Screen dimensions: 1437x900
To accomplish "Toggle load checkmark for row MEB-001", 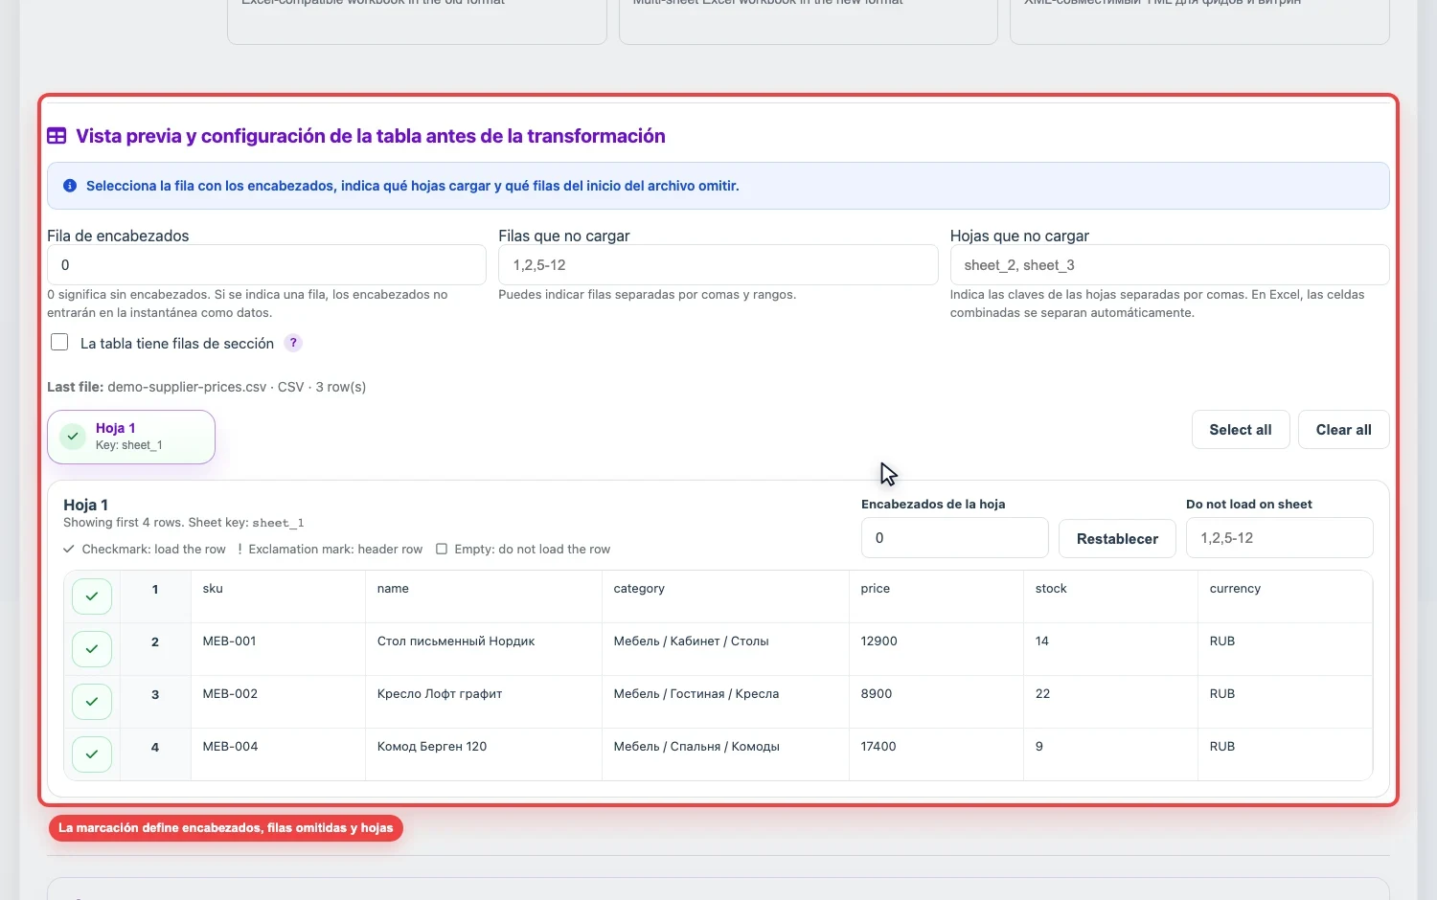I will coord(92,649).
